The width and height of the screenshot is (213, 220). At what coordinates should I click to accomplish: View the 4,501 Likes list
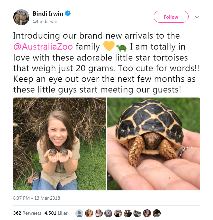click(x=56, y=213)
